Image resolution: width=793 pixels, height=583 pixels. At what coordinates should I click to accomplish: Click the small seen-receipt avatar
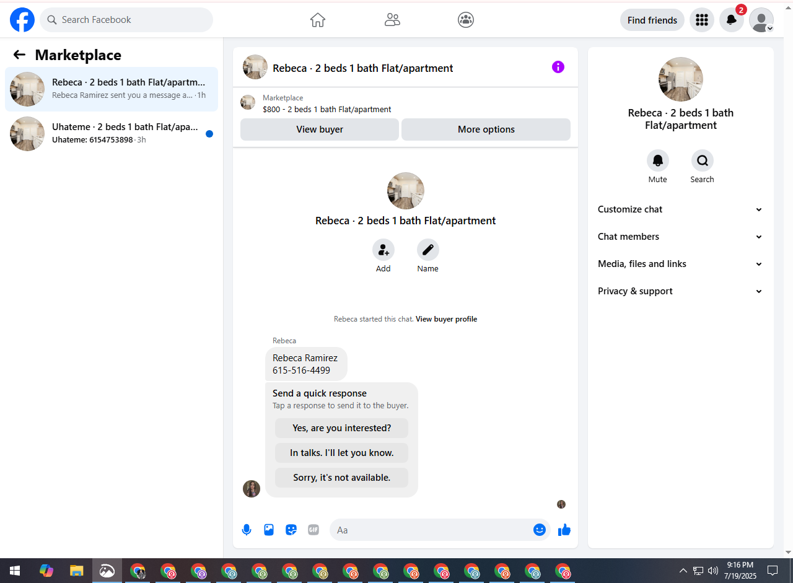[561, 504]
